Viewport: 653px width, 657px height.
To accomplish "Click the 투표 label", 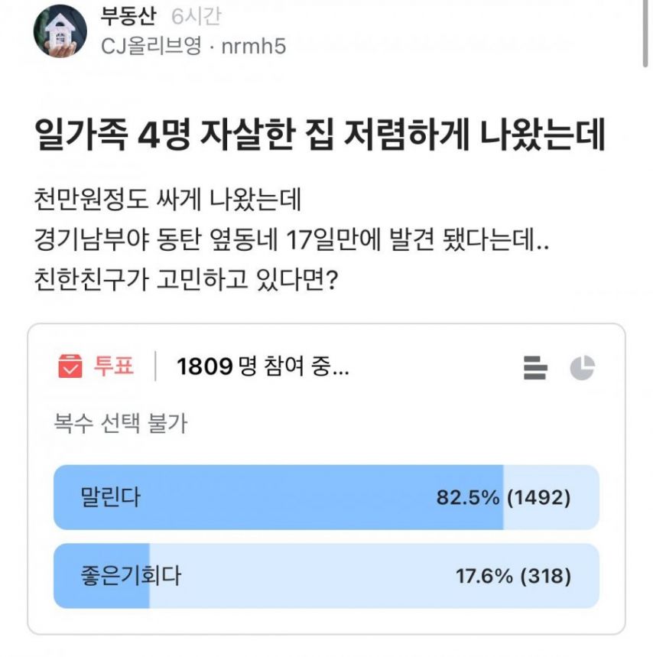I will pyautogui.click(x=113, y=367).
